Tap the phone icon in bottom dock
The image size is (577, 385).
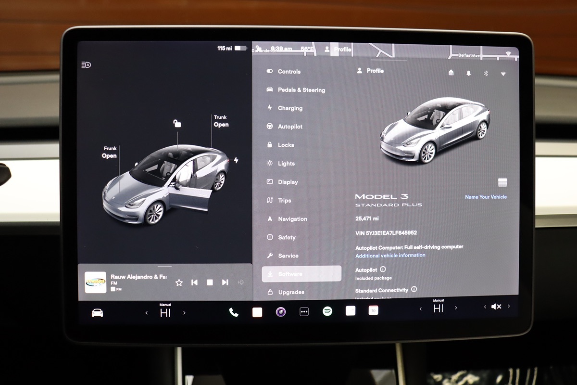coord(234,312)
